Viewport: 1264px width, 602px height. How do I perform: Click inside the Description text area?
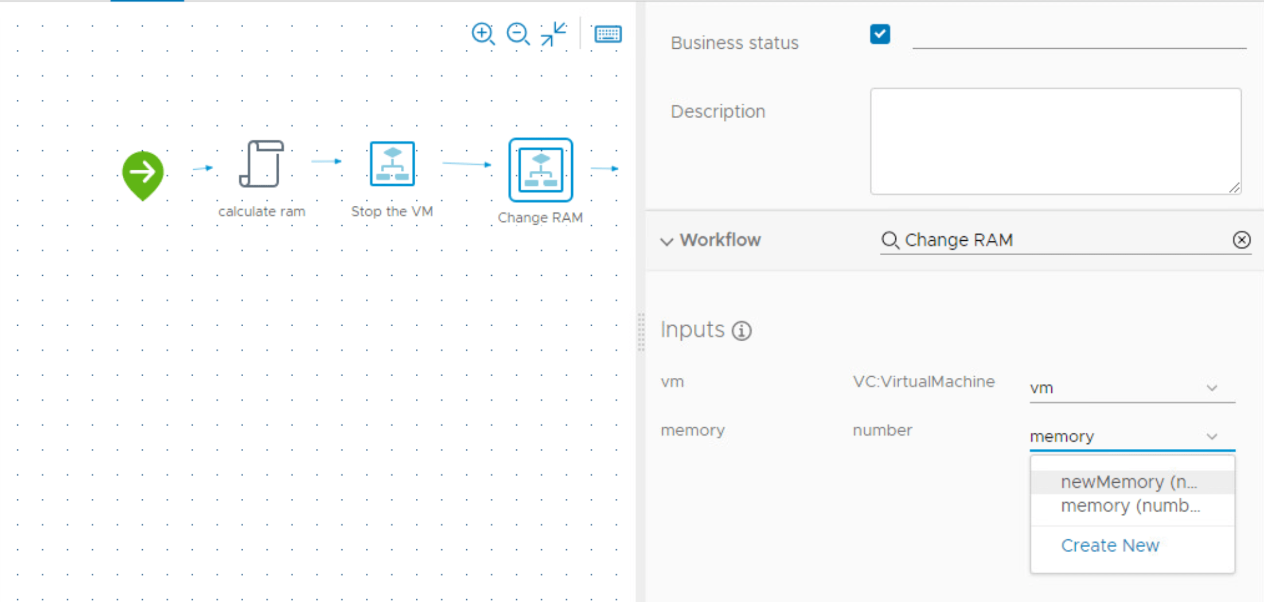1056,141
